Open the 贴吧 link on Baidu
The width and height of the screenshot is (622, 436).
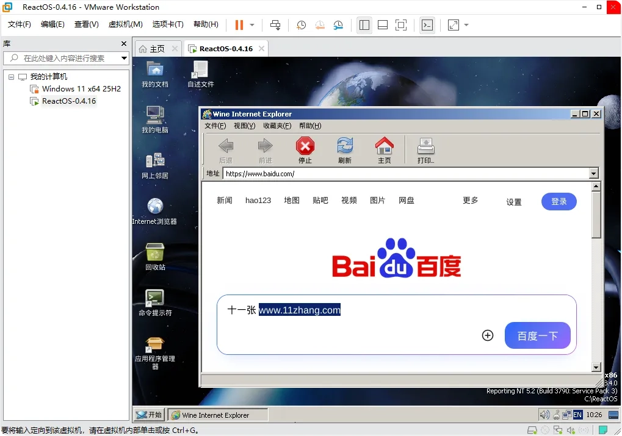(x=320, y=201)
